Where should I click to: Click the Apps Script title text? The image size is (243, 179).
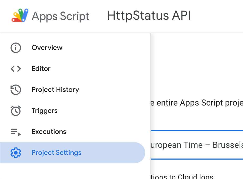[60, 16]
